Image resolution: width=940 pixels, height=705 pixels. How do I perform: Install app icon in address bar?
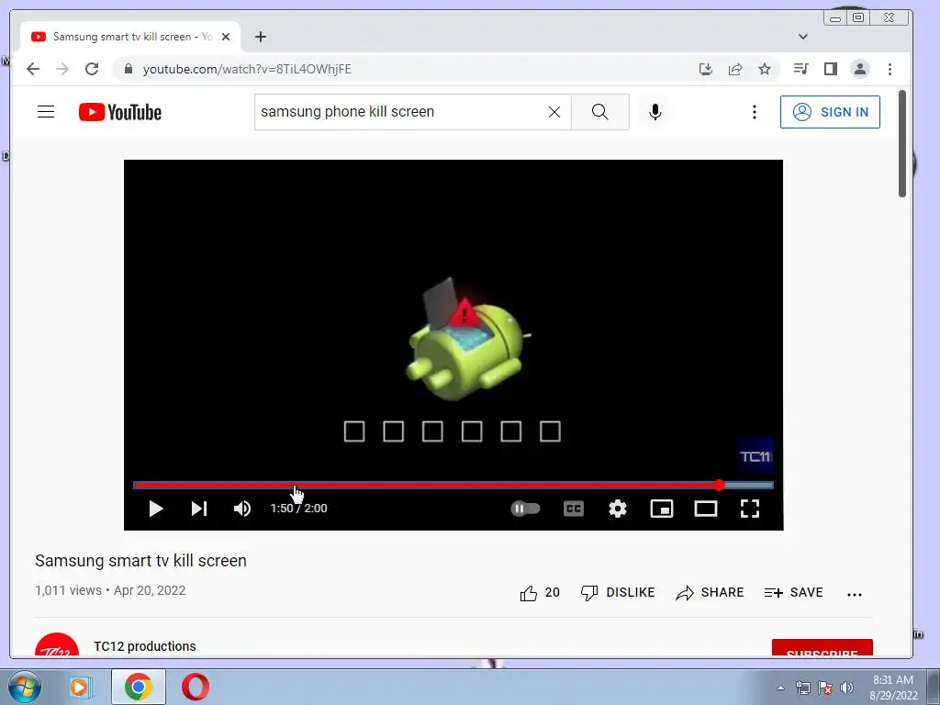click(706, 69)
